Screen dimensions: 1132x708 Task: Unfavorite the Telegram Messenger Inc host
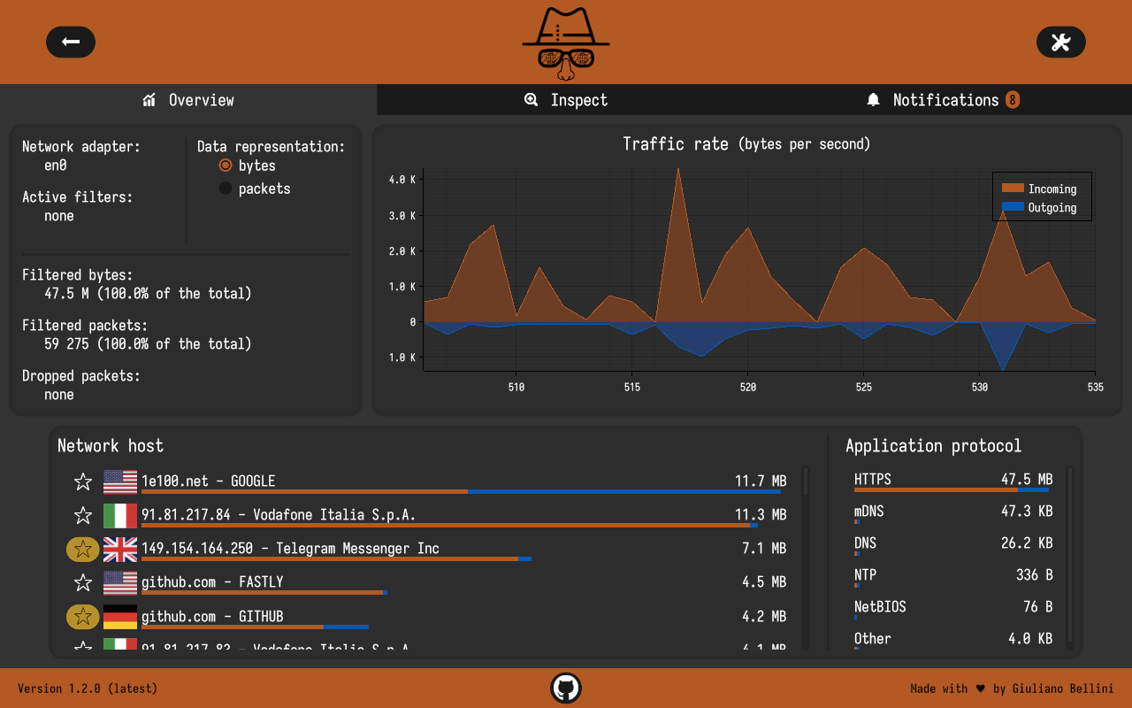pos(83,549)
